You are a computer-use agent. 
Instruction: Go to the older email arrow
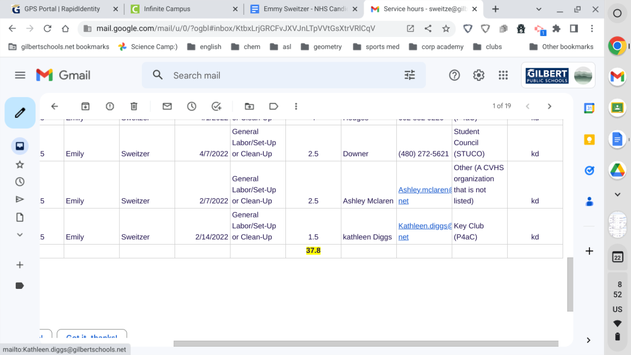(x=550, y=106)
